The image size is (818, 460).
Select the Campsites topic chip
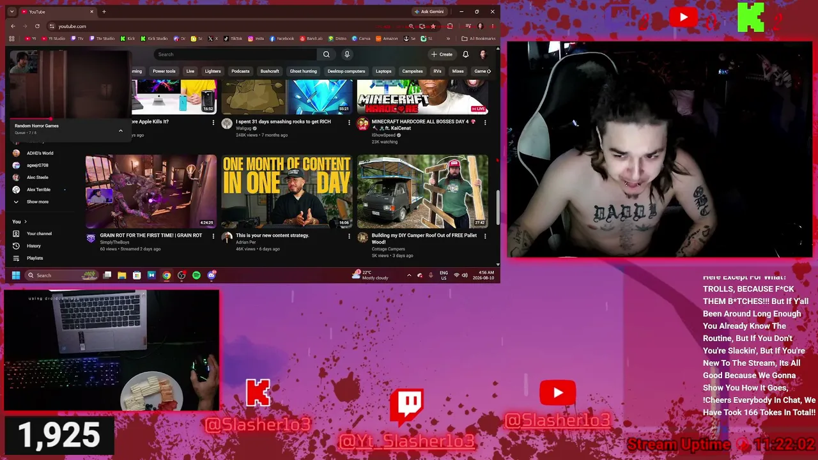pyautogui.click(x=412, y=71)
